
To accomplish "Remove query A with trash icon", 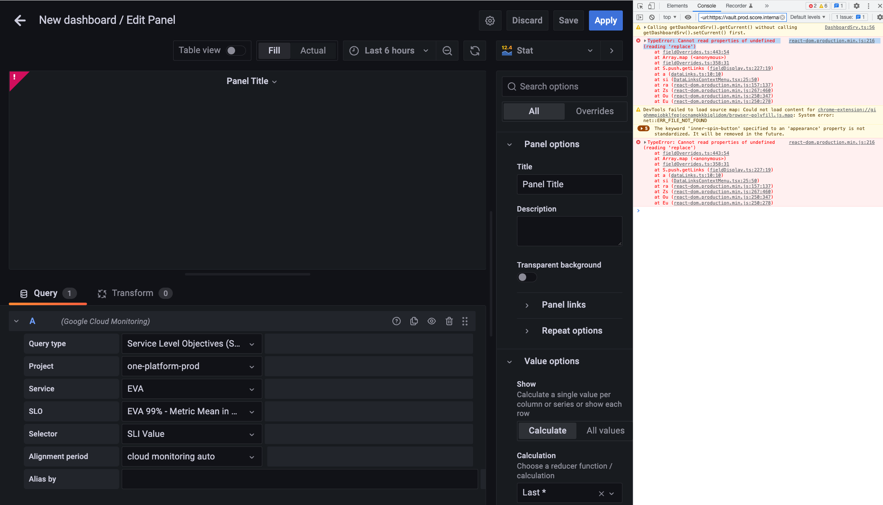I will click(449, 321).
